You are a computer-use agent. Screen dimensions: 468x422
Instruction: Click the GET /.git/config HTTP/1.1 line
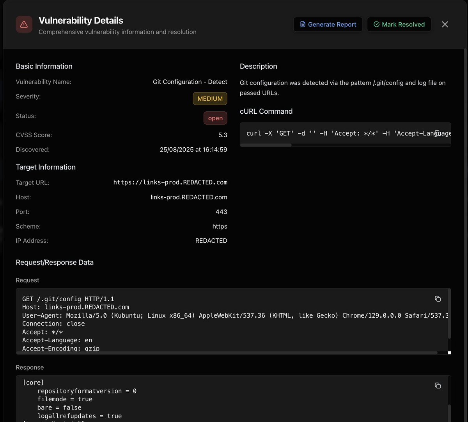pyautogui.click(x=68, y=299)
